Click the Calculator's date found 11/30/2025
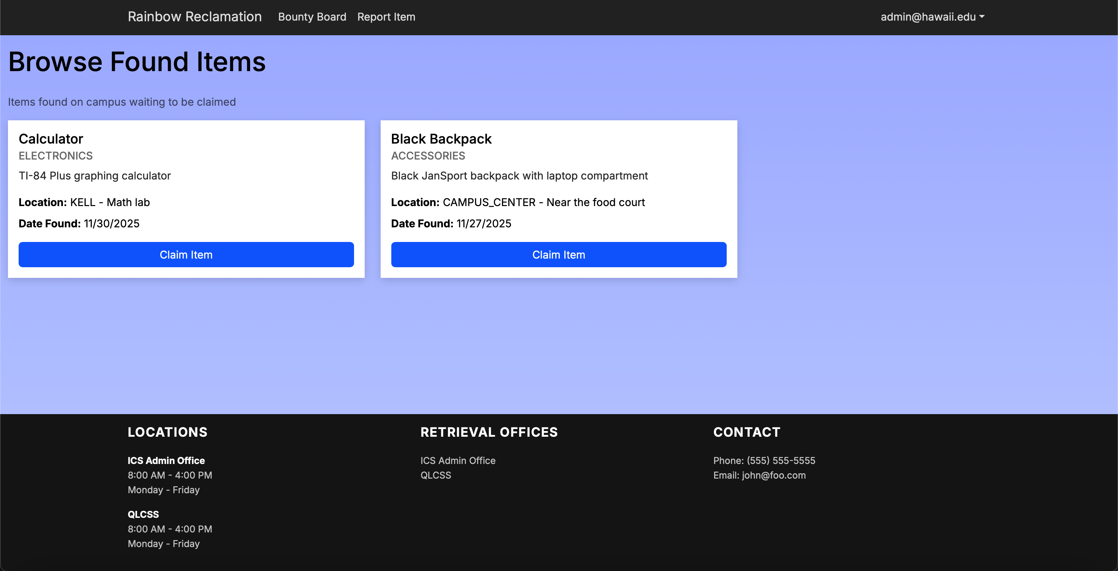Screen dimensions: 1118x571 pyautogui.click(x=111, y=224)
